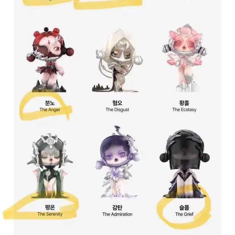Select the white-hooded Disgust figure
This screenshot has width=235, height=235.
click(117, 60)
